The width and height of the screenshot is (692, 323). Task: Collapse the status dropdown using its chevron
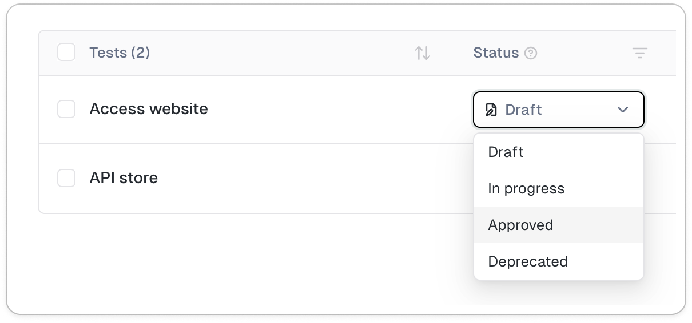(x=623, y=110)
